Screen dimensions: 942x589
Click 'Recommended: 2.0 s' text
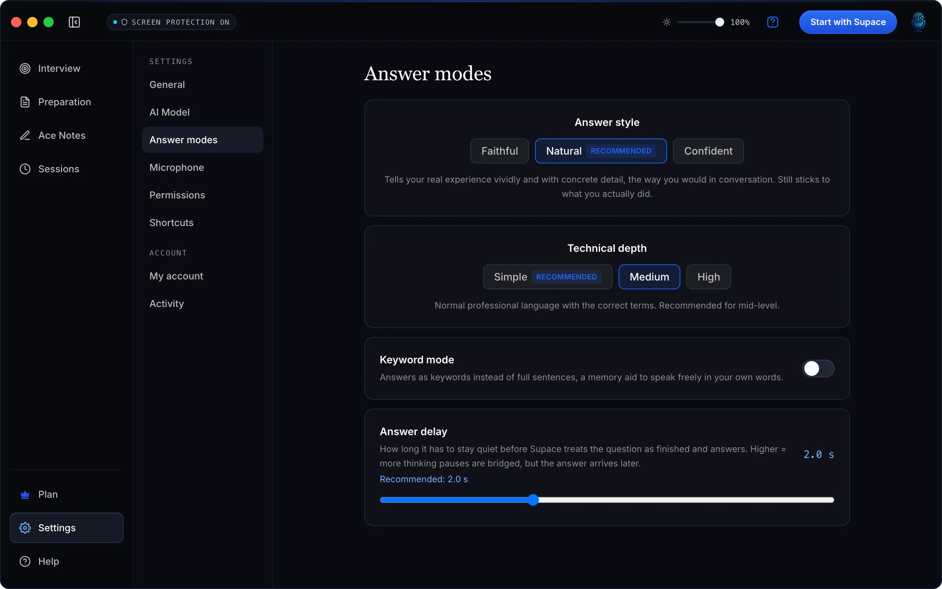[x=424, y=479]
